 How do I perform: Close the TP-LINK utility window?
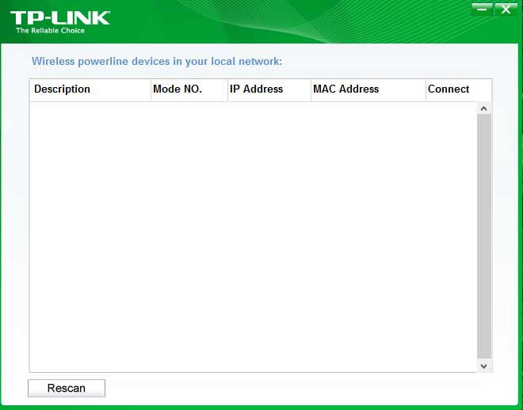[x=505, y=9]
